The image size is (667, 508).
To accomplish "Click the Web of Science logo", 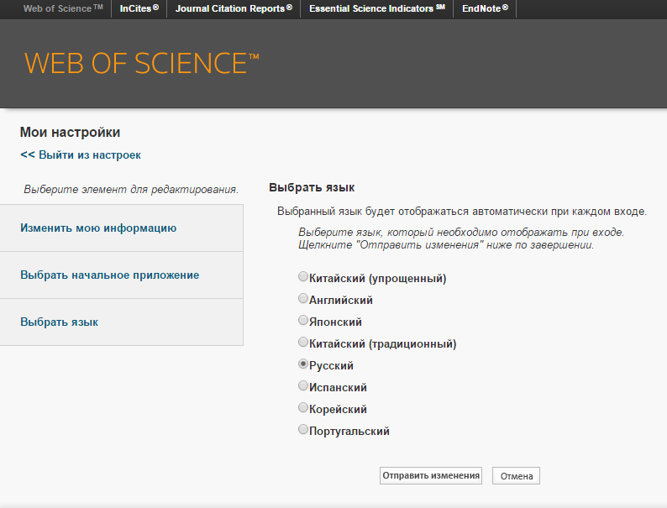I will click(x=142, y=64).
